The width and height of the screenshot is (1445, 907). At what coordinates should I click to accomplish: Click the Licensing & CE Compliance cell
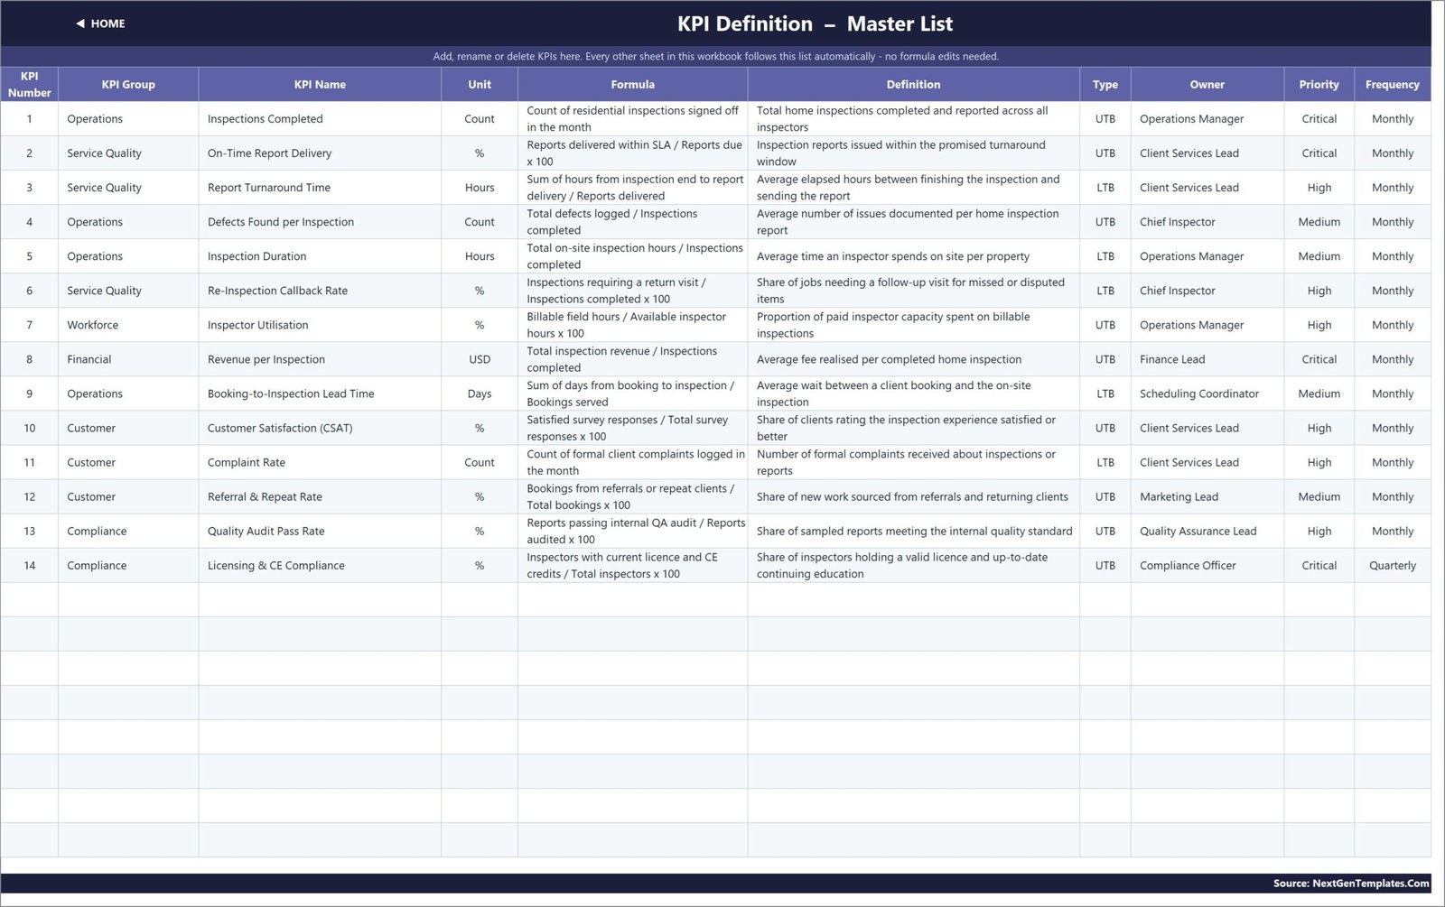[320, 565]
